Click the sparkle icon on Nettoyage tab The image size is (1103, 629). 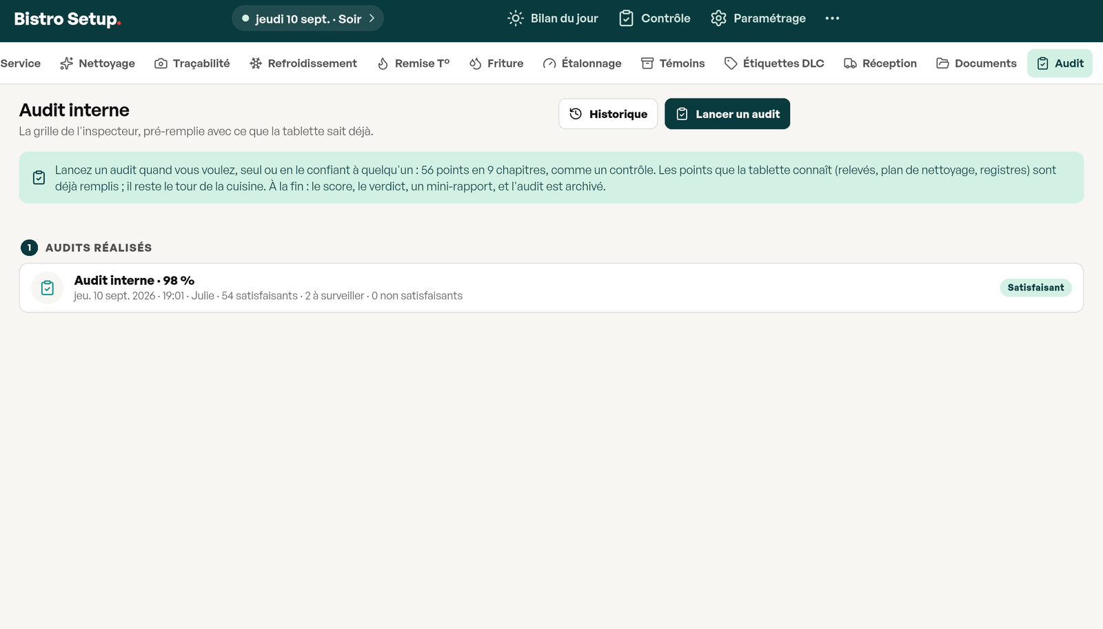66,63
